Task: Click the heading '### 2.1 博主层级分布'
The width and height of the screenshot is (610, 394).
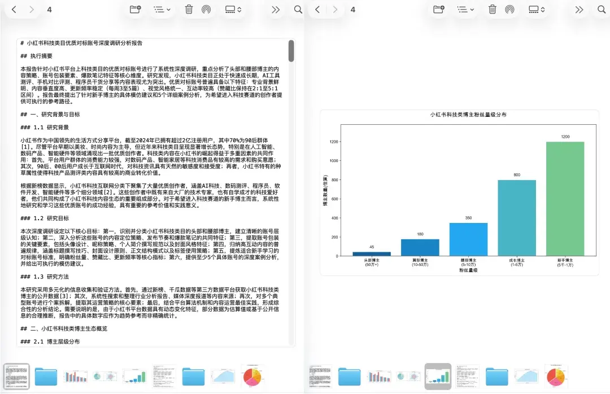Action: (50, 342)
